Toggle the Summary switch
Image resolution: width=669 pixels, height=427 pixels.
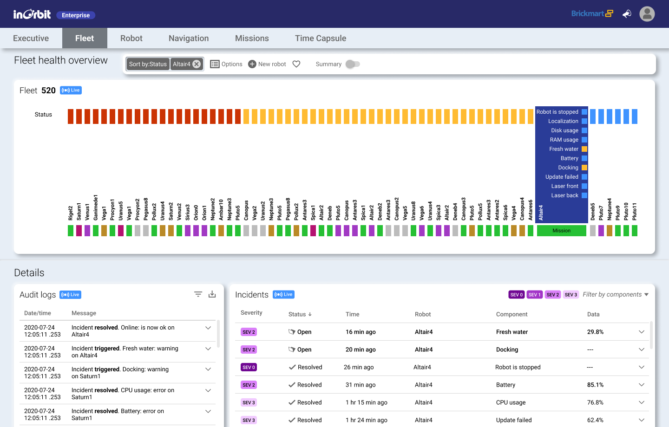pos(353,64)
